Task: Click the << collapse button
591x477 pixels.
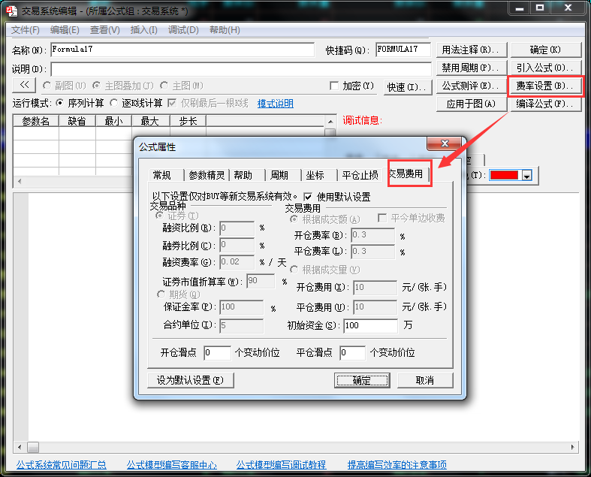Action: (24, 86)
